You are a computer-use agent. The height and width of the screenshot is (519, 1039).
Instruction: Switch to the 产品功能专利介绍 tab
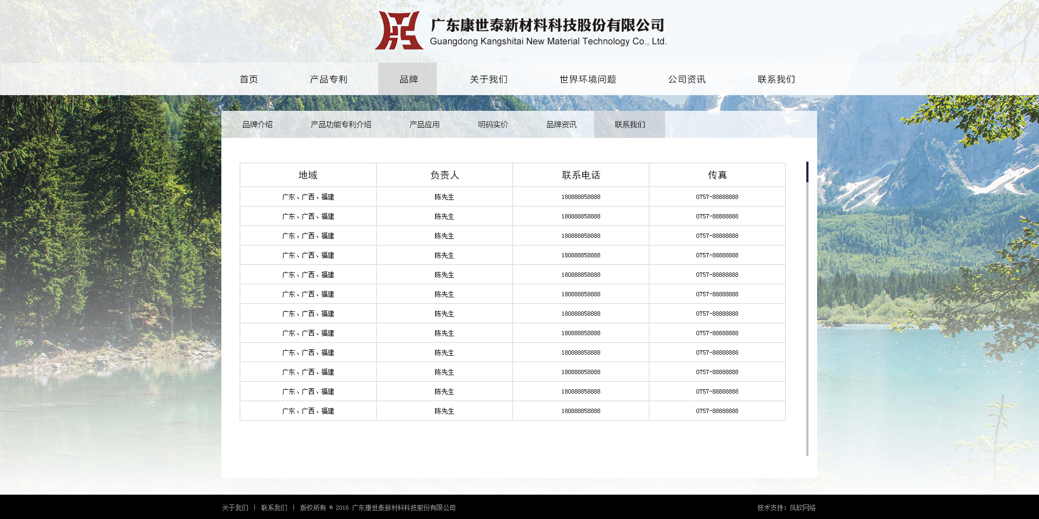click(x=341, y=125)
